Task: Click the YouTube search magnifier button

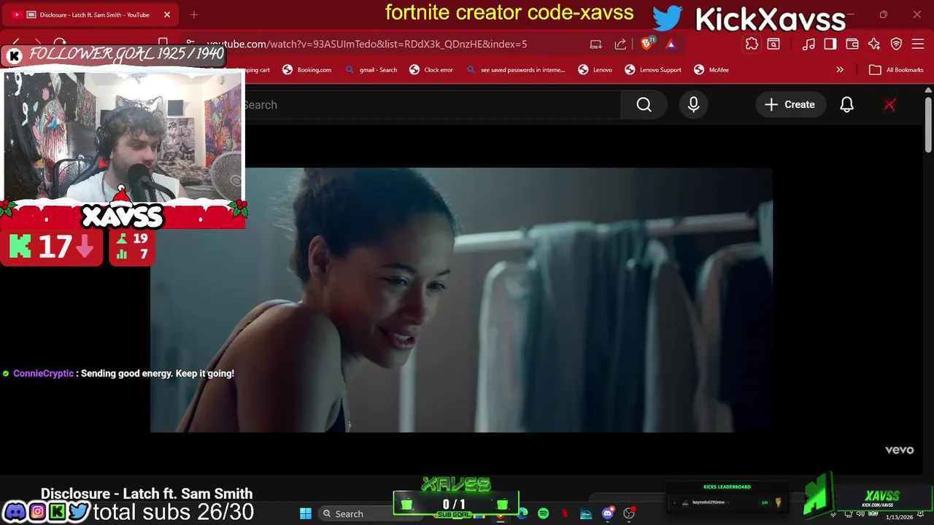Action: pyautogui.click(x=644, y=105)
